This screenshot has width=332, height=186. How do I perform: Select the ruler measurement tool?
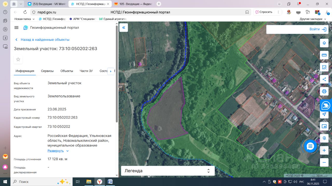click(324, 55)
